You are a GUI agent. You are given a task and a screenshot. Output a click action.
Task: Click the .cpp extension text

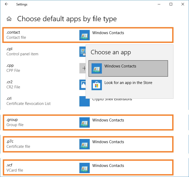pos(10,66)
